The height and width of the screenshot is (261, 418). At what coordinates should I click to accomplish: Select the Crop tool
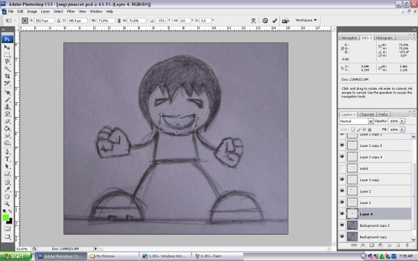click(x=7, y=76)
